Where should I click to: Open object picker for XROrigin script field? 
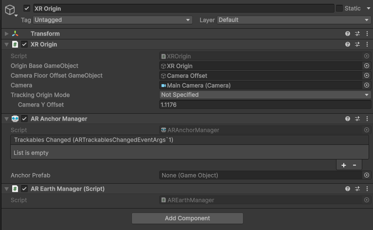pyautogui.click(x=367, y=56)
